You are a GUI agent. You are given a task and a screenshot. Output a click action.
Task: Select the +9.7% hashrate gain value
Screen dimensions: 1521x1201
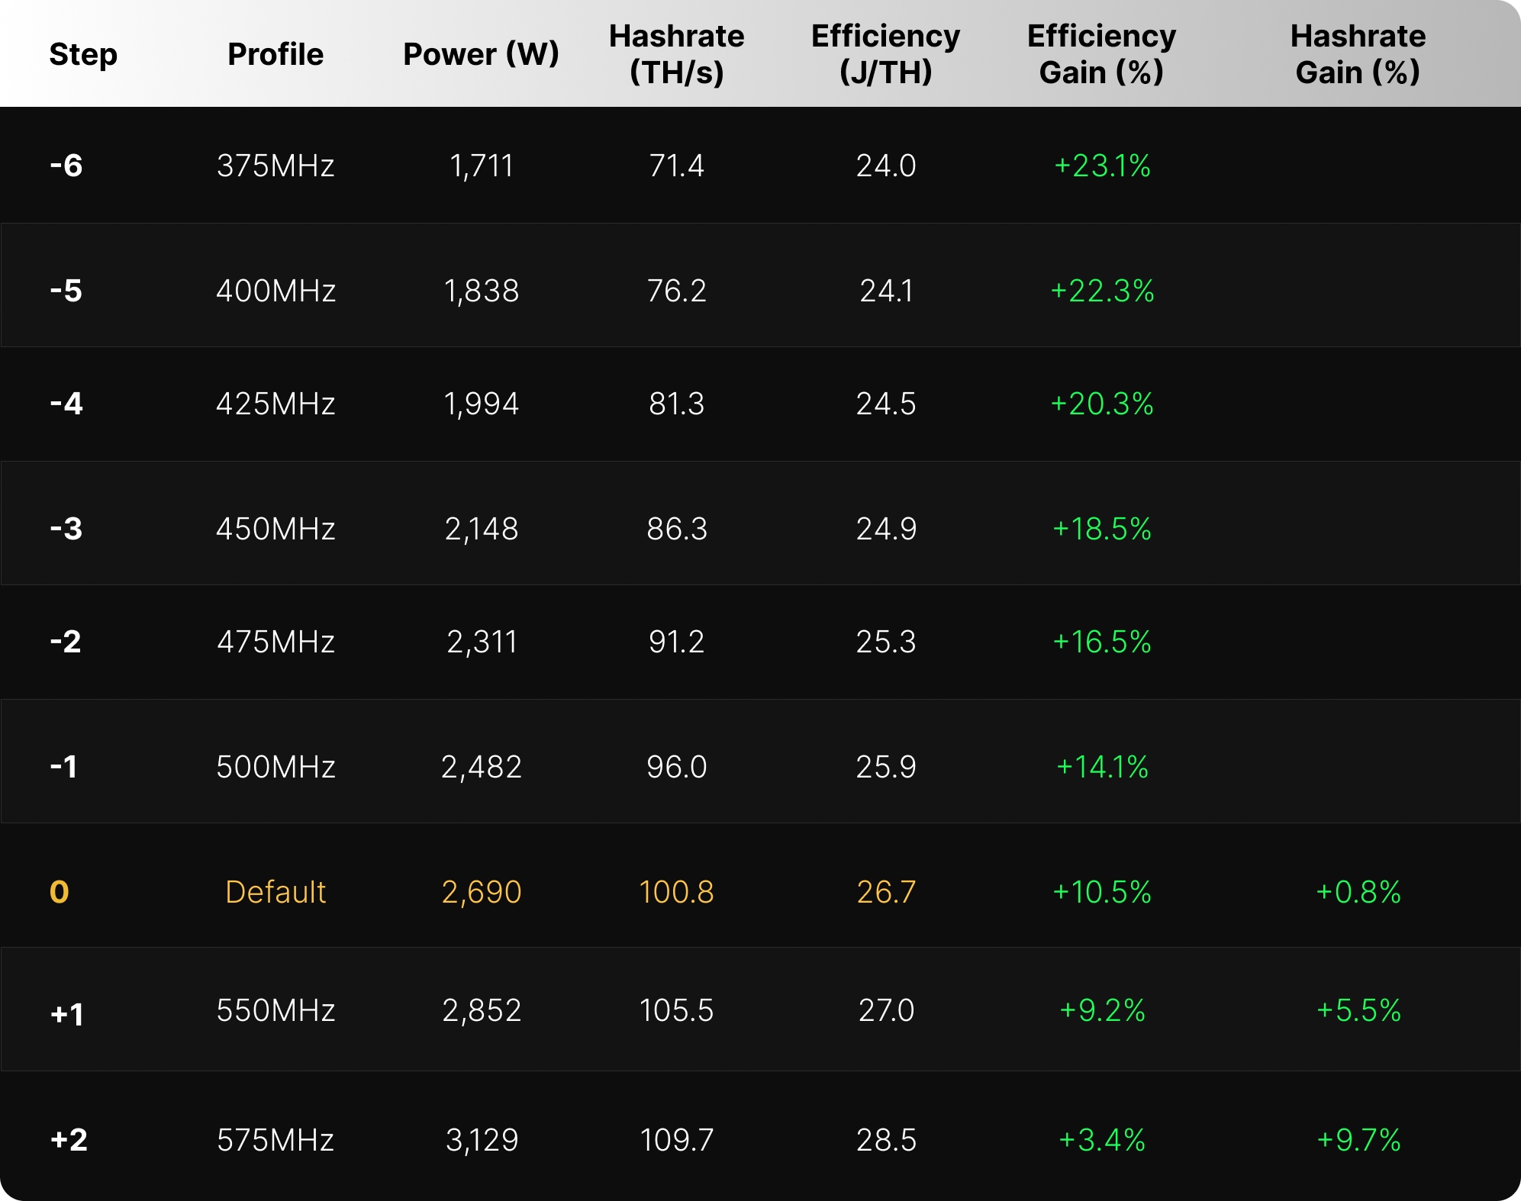click(x=1358, y=1140)
